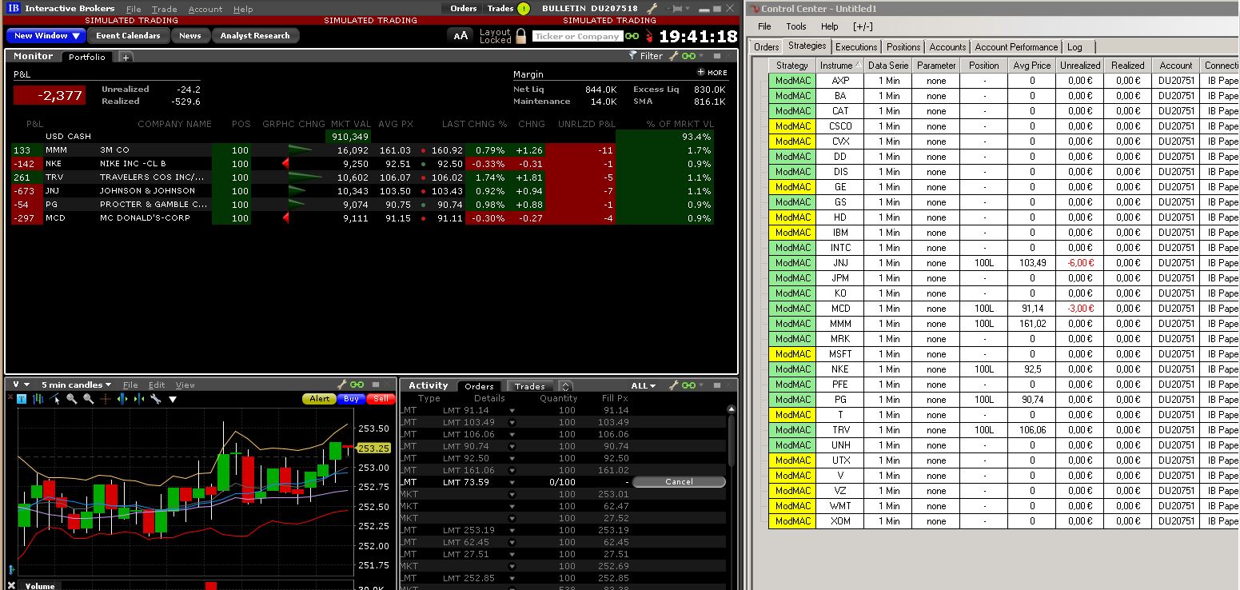Click the first magnifier zoom icon on the chart

[x=72, y=399]
